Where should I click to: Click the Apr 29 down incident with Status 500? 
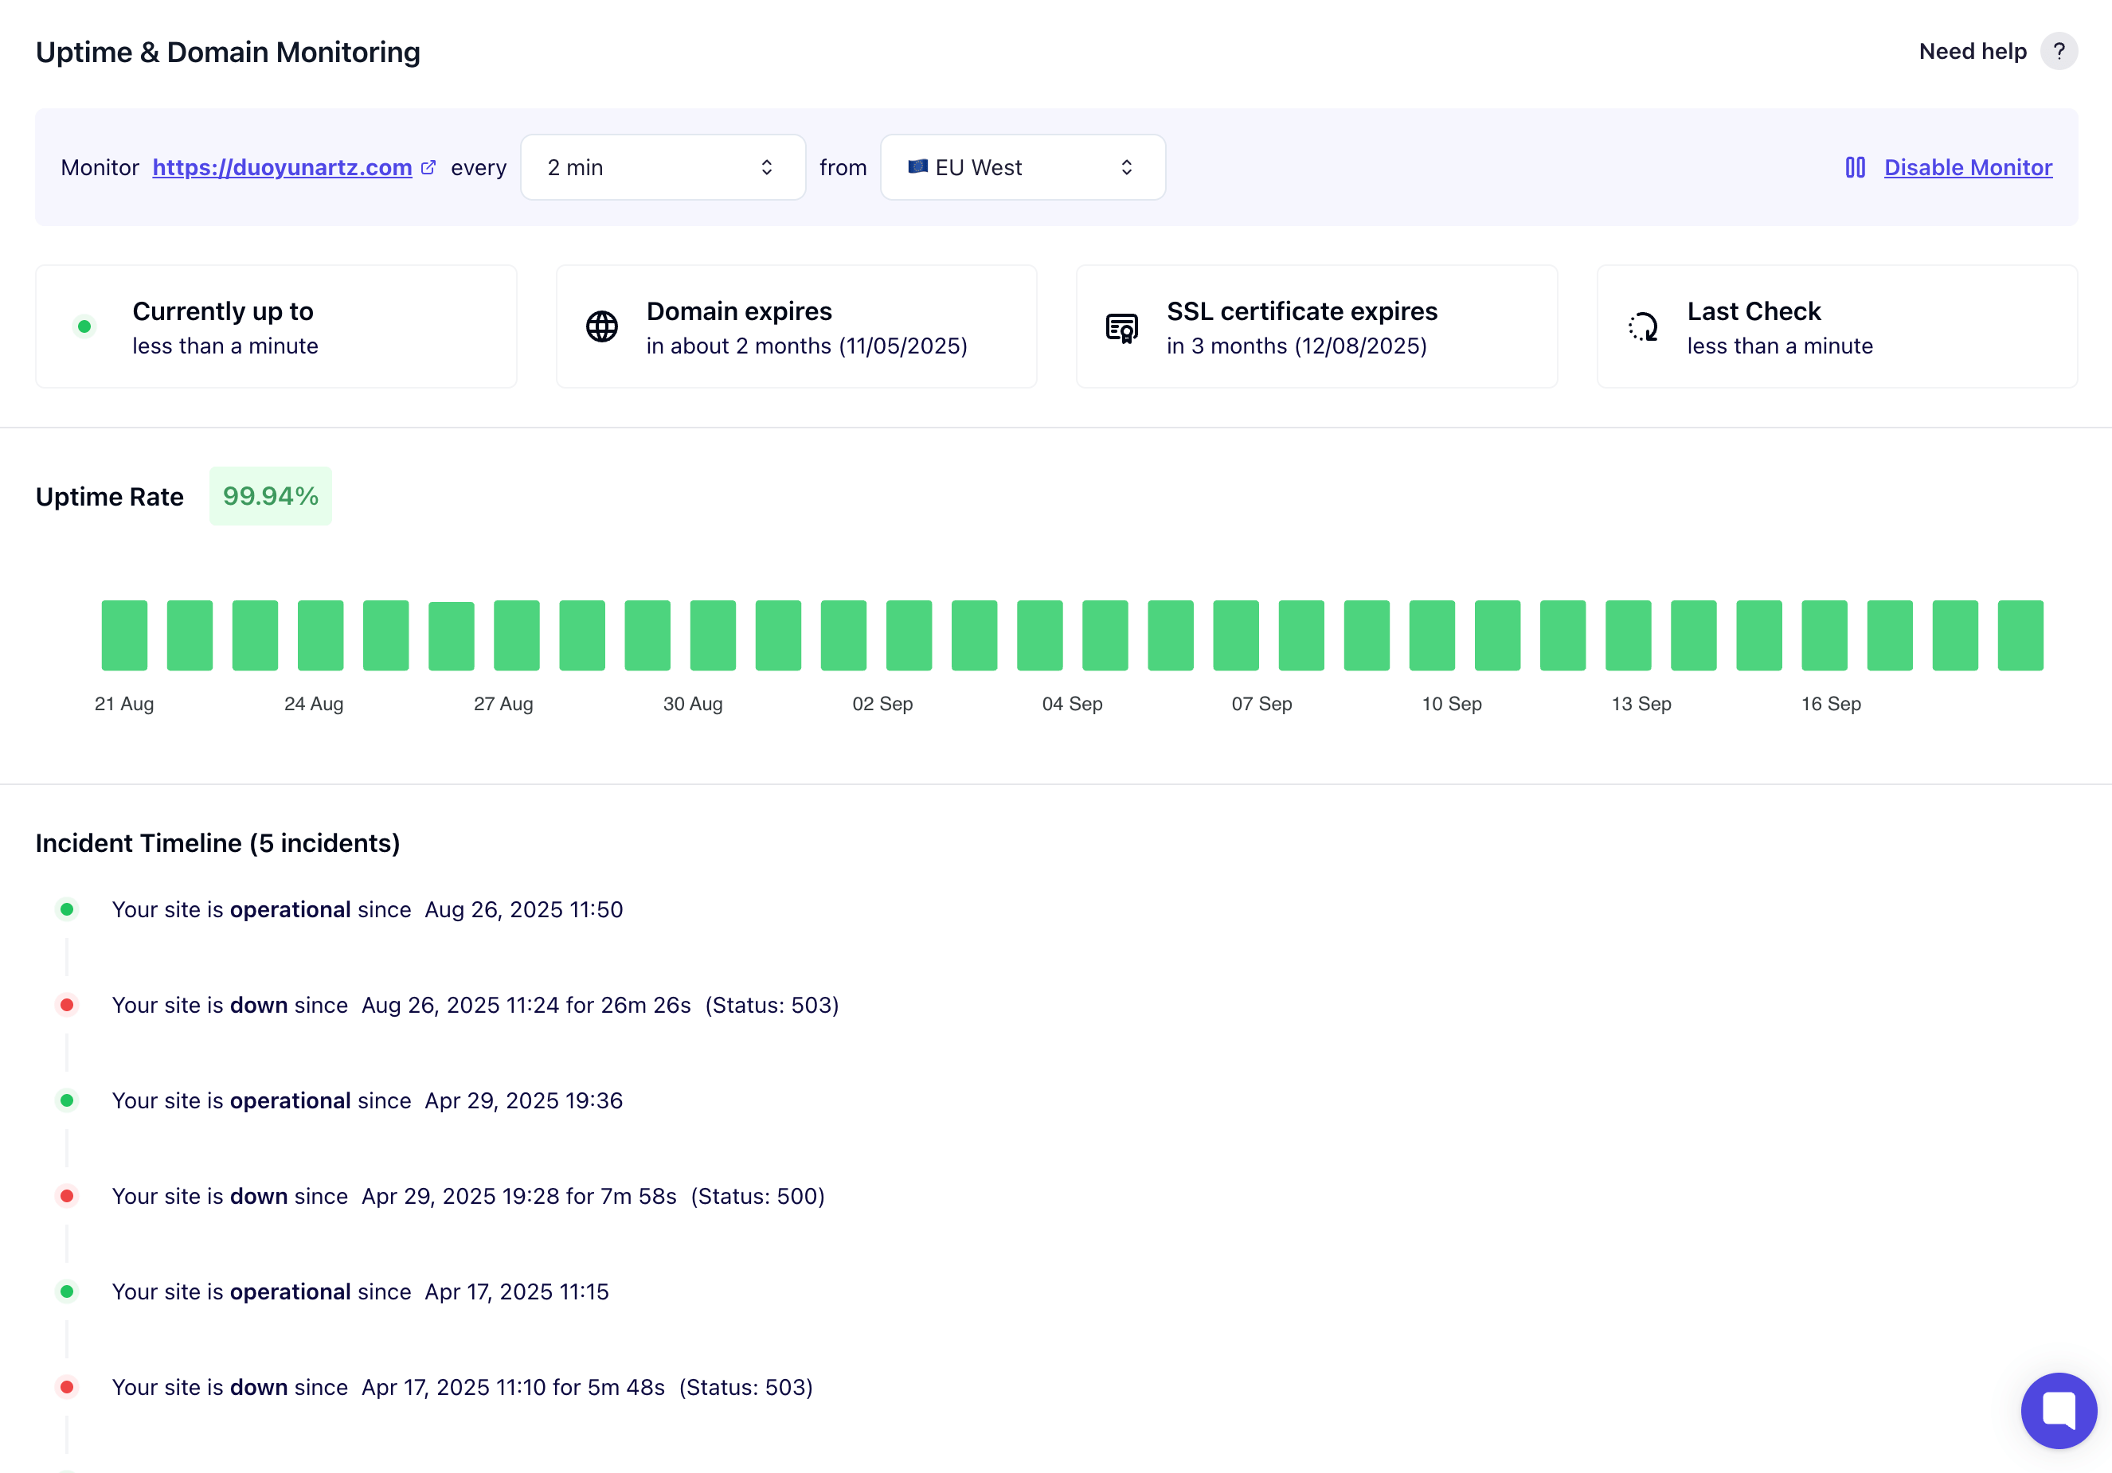tap(467, 1196)
